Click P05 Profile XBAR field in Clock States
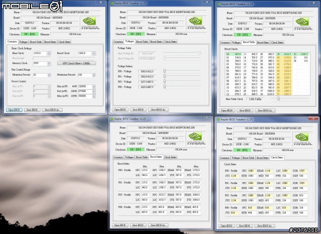 (x=269, y=195)
